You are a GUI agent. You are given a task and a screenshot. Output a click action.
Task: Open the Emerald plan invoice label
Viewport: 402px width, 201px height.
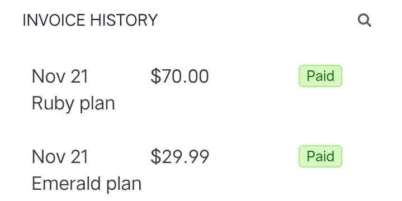pyautogui.click(x=87, y=184)
